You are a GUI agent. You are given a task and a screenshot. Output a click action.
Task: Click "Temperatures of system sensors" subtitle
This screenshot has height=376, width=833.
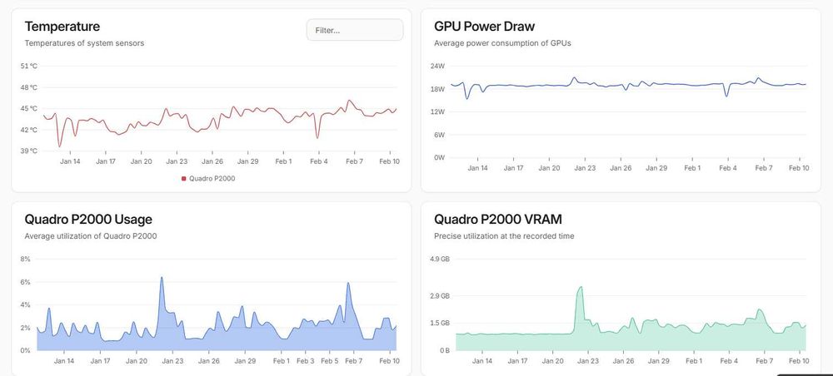coord(84,43)
